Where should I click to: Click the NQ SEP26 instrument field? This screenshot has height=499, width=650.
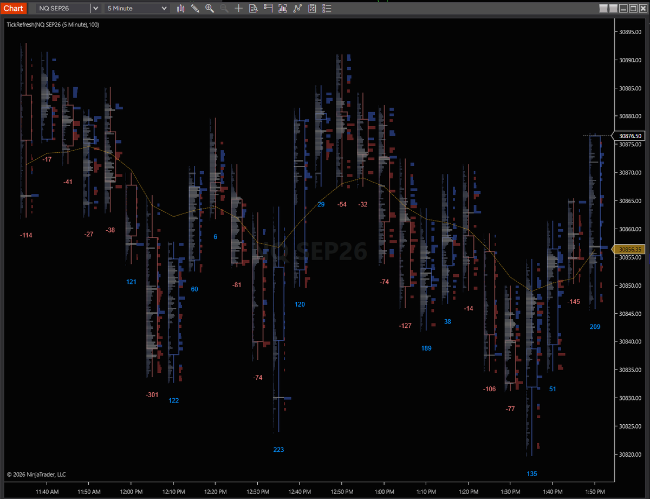pos(63,8)
